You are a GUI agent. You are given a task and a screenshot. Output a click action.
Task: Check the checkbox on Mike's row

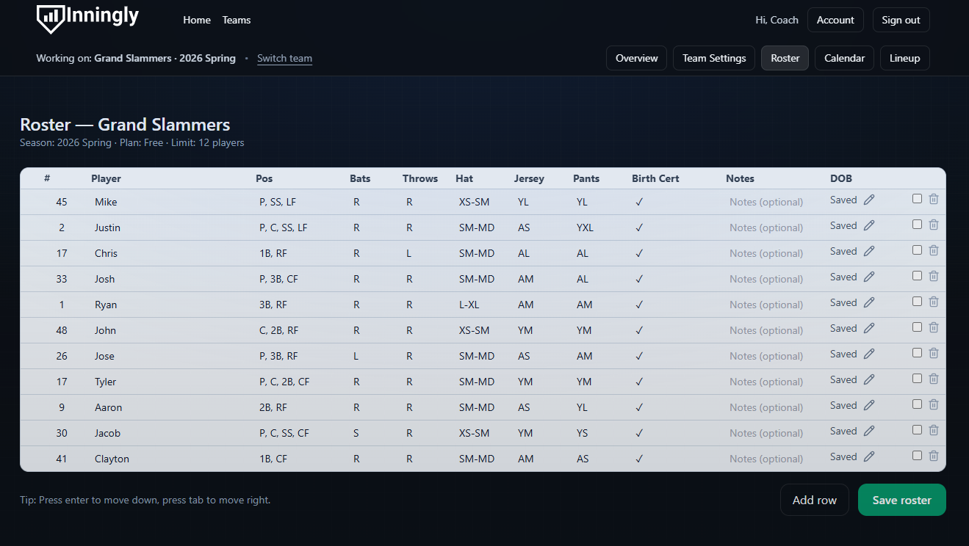pyautogui.click(x=917, y=198)
